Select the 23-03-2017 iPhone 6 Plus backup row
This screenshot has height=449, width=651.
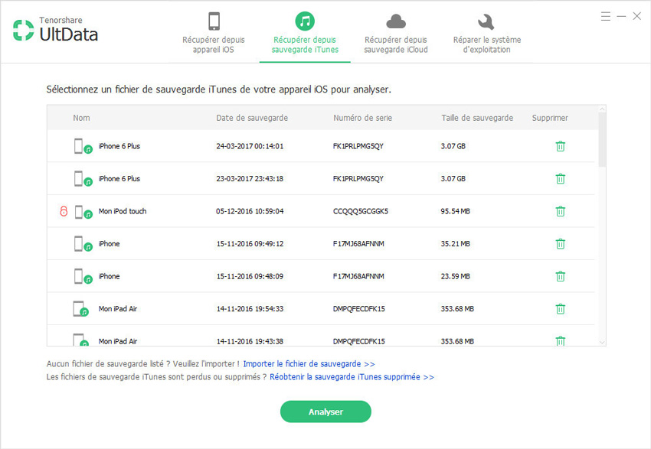tap(306, 179)
